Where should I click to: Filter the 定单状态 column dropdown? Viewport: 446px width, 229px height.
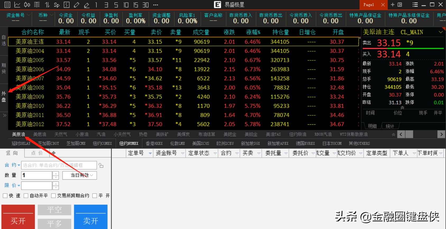pos(215,153)
